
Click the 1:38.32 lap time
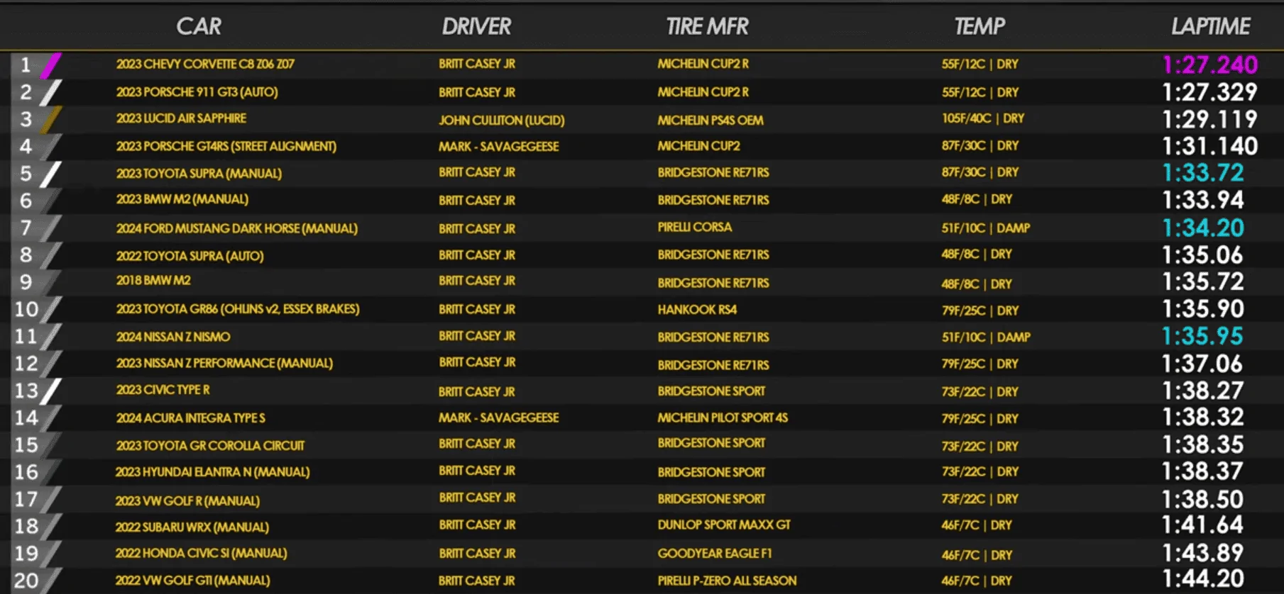pyautogui.click(x=1203, y=417)
